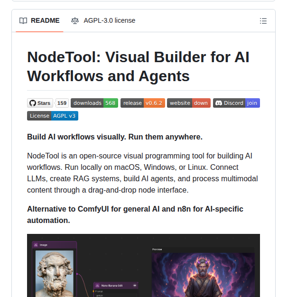Switch to AGPL-3.0 license tab

pyautogui.click(x=103, y=20)
